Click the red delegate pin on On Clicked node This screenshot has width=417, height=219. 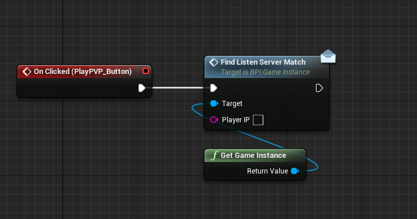(x=145, y=71)
